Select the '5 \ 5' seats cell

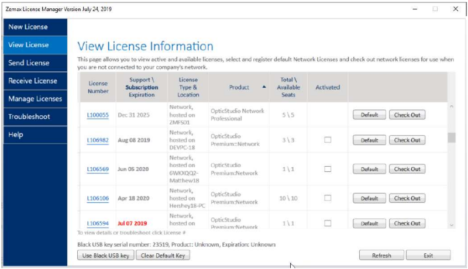pos(288,115)
